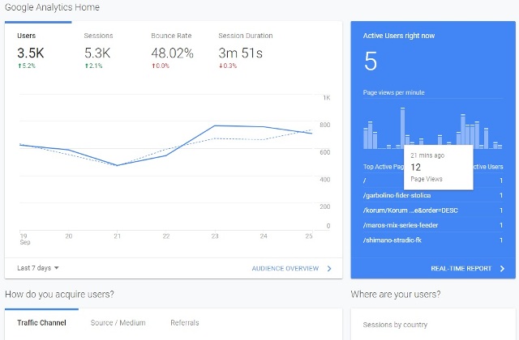Click the 3.5K users value
This screenshot has width=519, height=340.
(x=31, y=53)
